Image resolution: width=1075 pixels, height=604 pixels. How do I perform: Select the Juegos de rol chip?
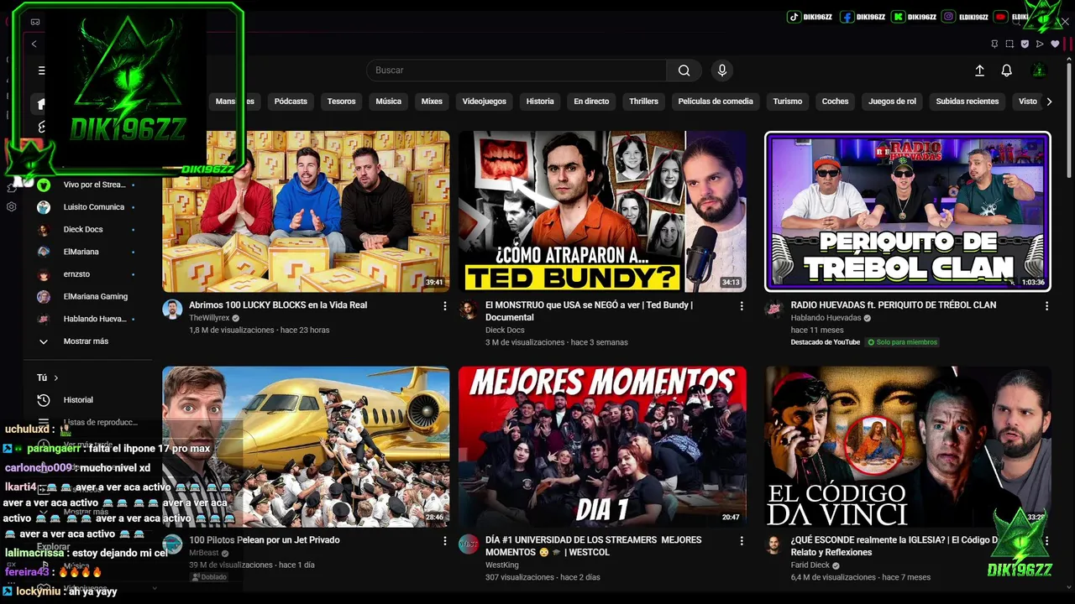(x=892, y=102)
